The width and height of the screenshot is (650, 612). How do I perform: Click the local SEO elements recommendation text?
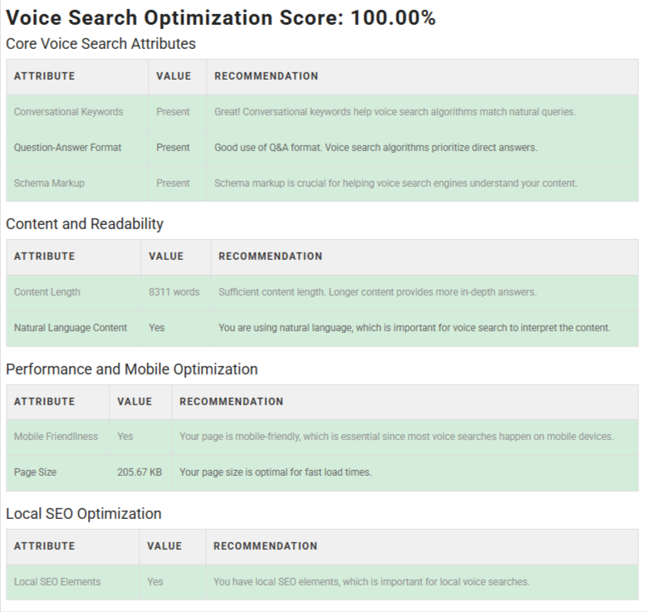(371, 582)
